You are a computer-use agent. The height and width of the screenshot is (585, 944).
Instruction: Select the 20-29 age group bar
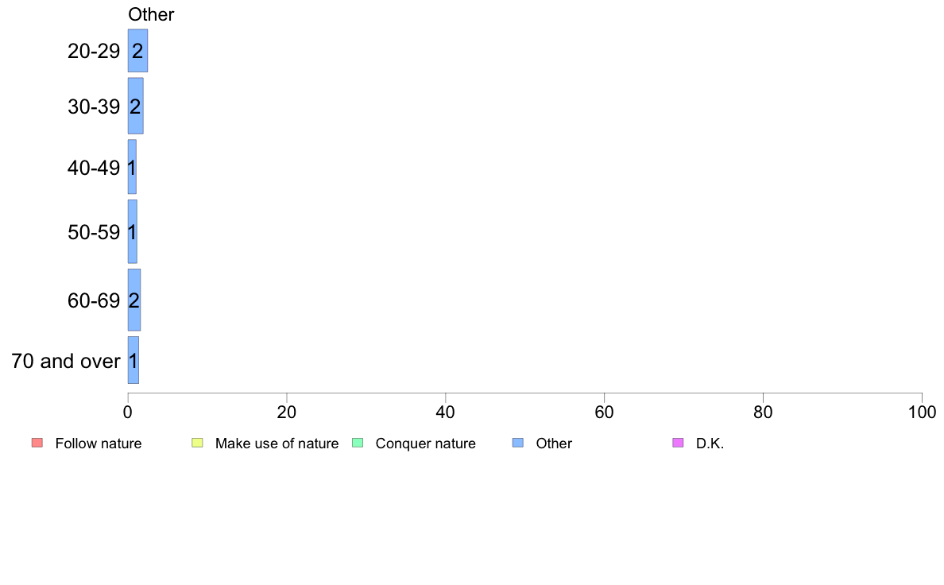click(x=138, y=51)
